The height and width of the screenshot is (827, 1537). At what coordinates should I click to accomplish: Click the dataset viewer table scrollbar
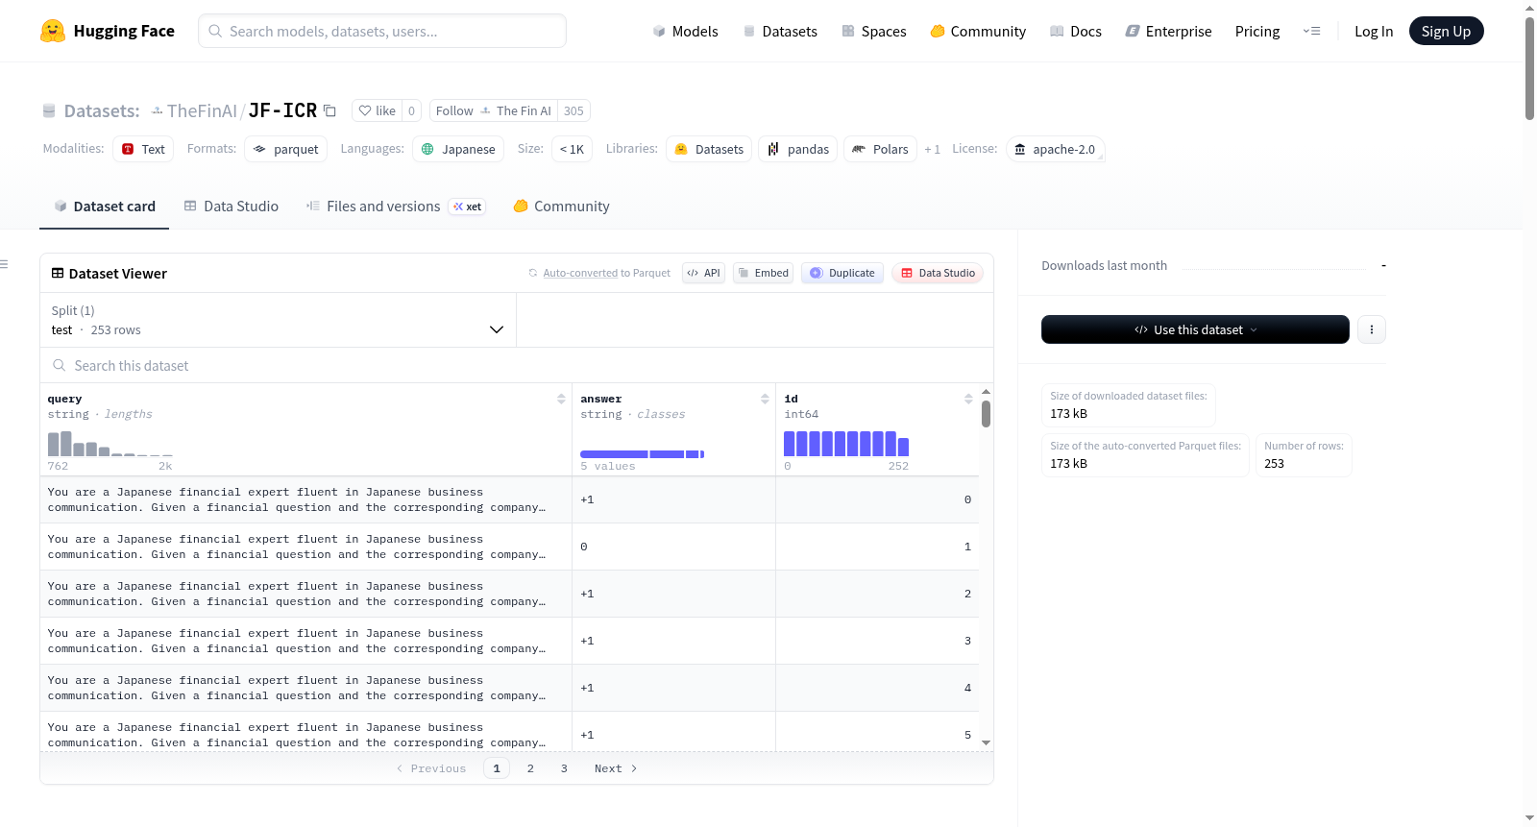click(x=986, y=414)
